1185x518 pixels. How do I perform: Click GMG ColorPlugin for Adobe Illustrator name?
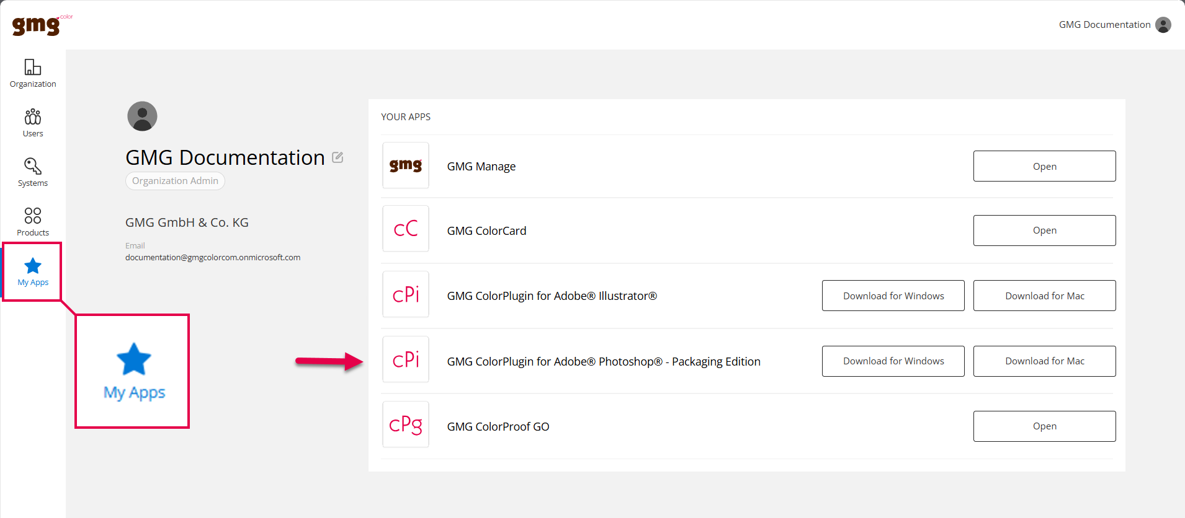coord(552,296)
